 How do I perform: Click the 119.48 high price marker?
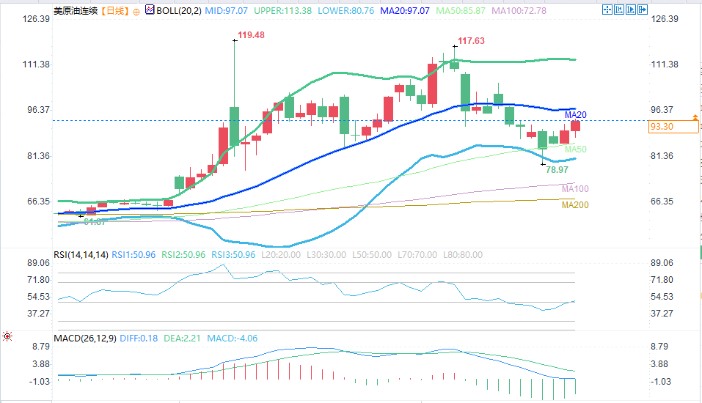[x=251, y=35]
